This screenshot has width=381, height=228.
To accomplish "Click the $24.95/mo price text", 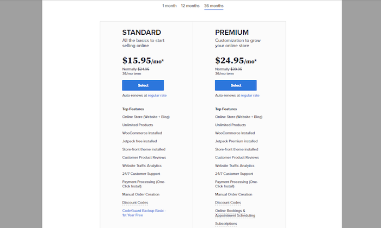I will 236,61.
